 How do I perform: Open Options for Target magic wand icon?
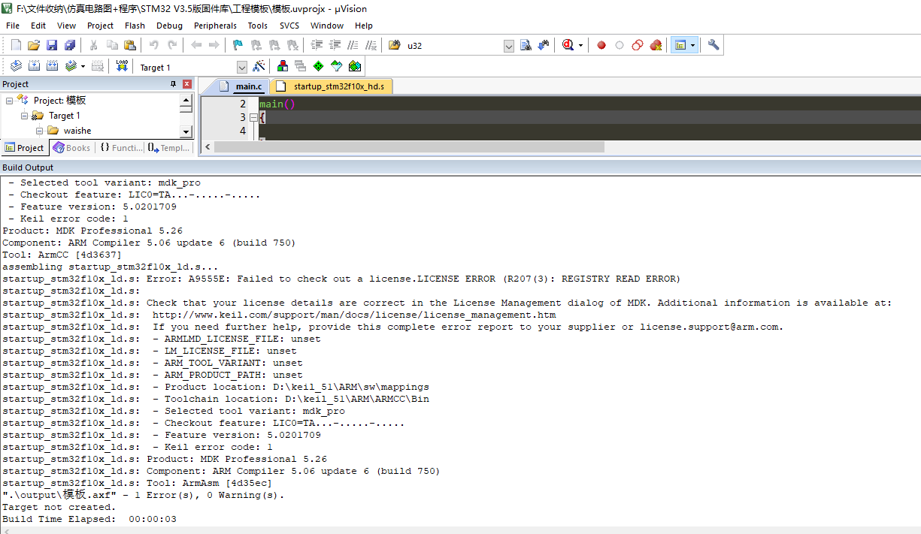click(x=259, y=67)
